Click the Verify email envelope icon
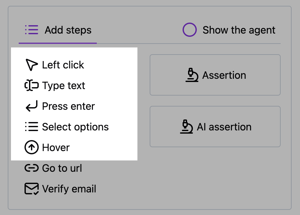Viewport: 300px width, 215px height. point(32,189)
